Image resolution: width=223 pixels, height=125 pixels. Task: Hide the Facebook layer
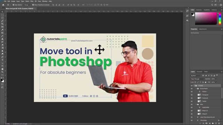[x=192, y=98]
